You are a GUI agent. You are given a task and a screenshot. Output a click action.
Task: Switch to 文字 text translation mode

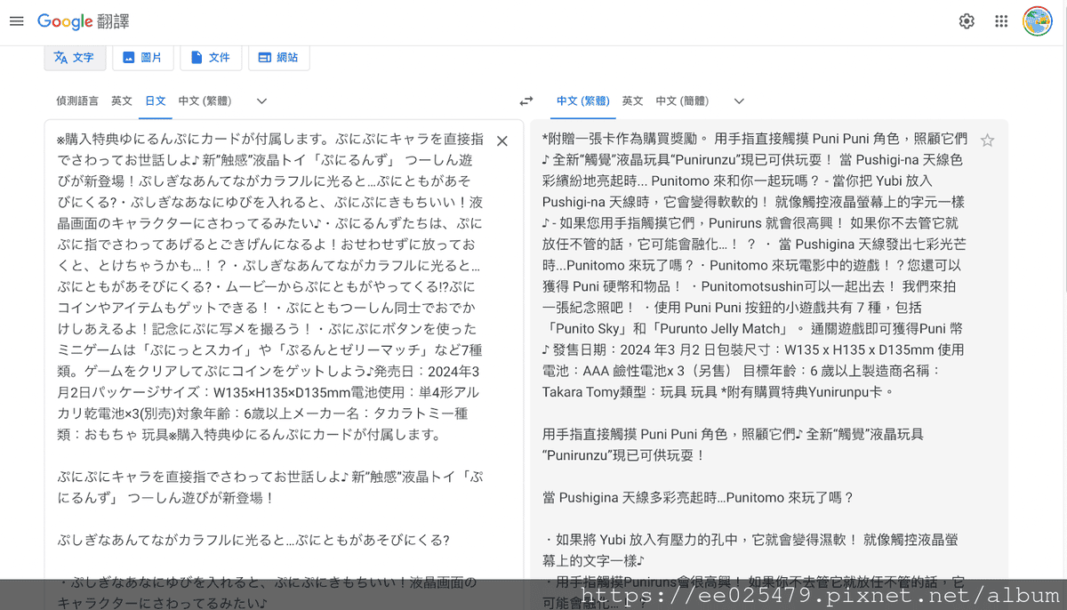[75, 58]
